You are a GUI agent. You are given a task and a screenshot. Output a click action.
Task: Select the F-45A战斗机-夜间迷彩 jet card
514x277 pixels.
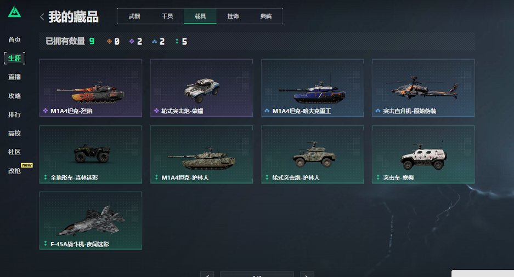tap(91, 221)
